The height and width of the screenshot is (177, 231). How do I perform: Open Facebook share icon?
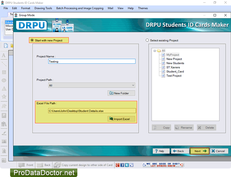click(x=122, y=165)
